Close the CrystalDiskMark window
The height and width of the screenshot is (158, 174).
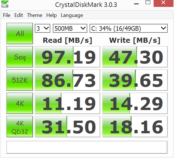tap(163, 3)
